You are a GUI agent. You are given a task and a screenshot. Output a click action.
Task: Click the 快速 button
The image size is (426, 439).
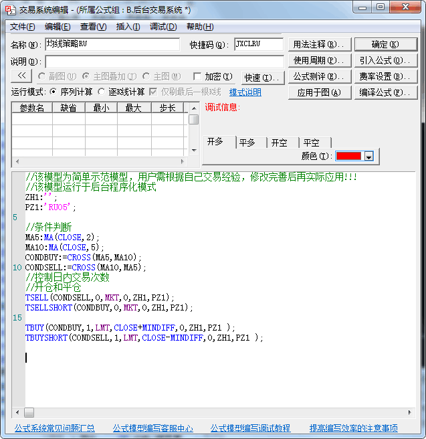[263, 78]
